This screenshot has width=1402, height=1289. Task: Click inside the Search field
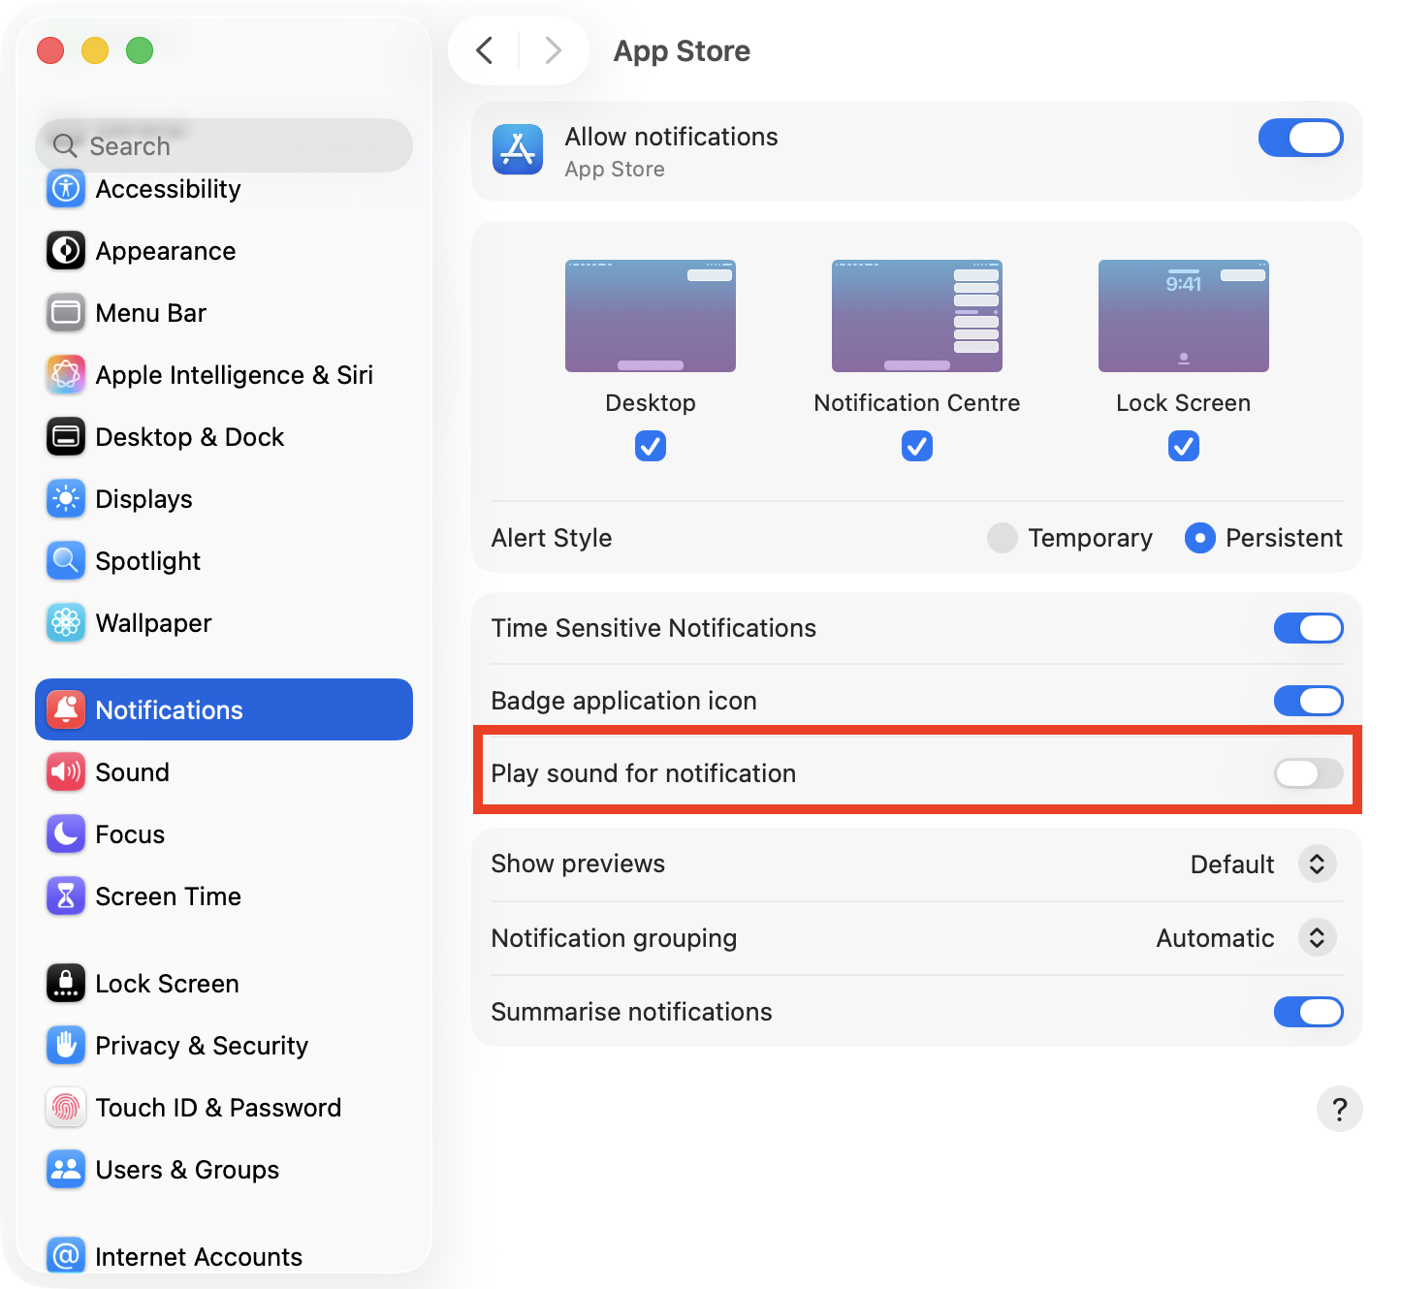point(223,145)
